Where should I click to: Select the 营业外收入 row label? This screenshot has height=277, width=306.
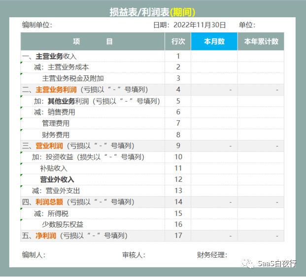click(x=57, y=179)
